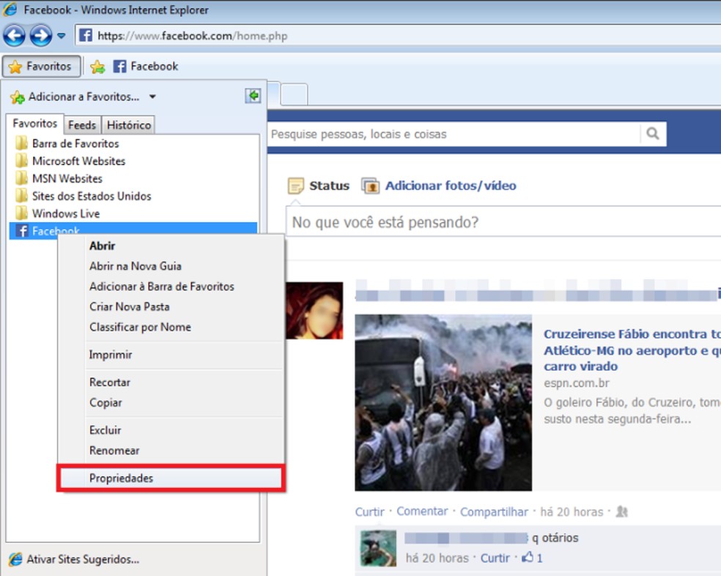Click the Facebook search magnifier icon
Viewport: 721px width, 576px height.
click(652, 134)
